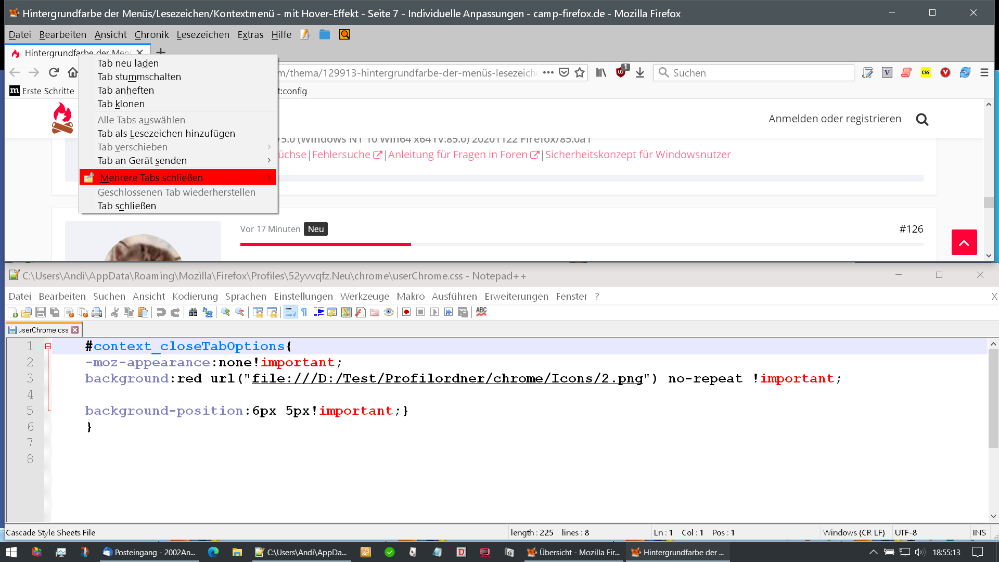This screenshot has width=999, height=562.
Task: Click the Firefox downloads arrow icon
Action: pyautogui.click(x=640, y=73)
